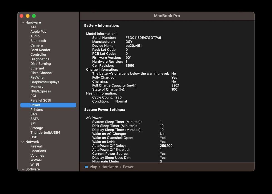Select Controller in the sidebar
The image size is (272, 194).
coord(38,54)
